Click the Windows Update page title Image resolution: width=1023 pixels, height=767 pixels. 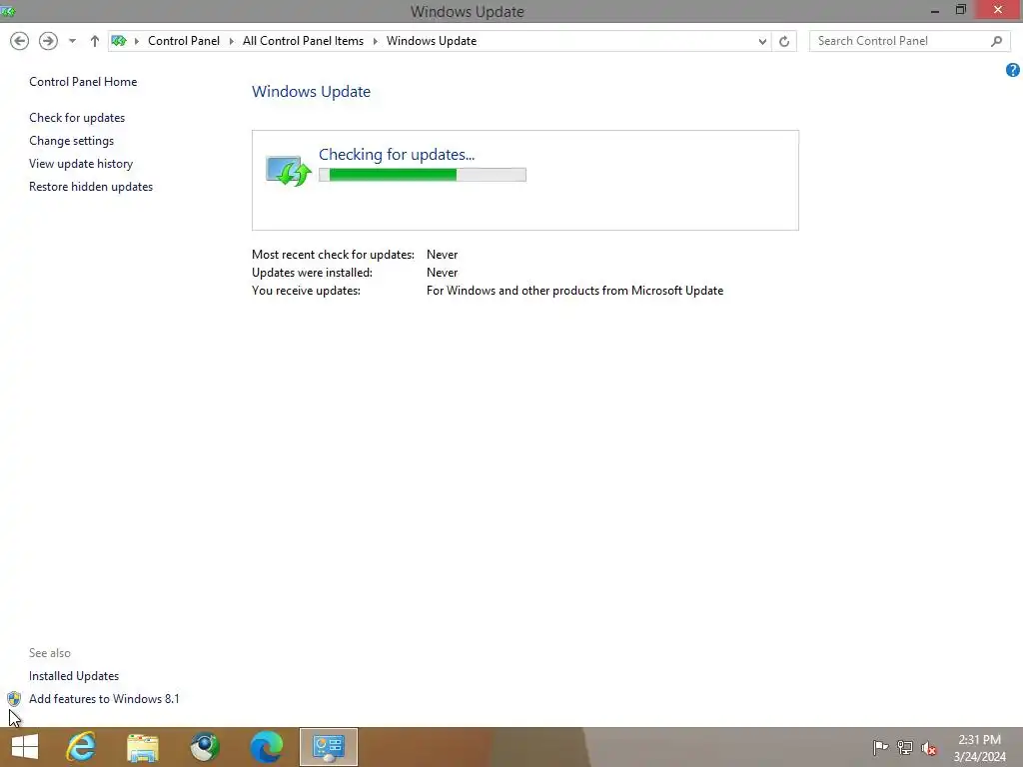pyautogui.click(x=312, y=91)
